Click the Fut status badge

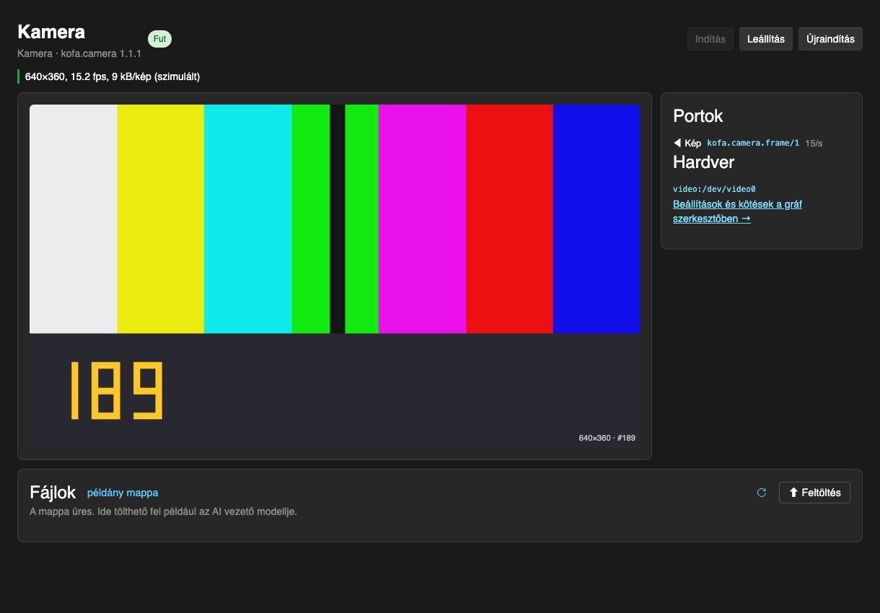click(159, 39)
